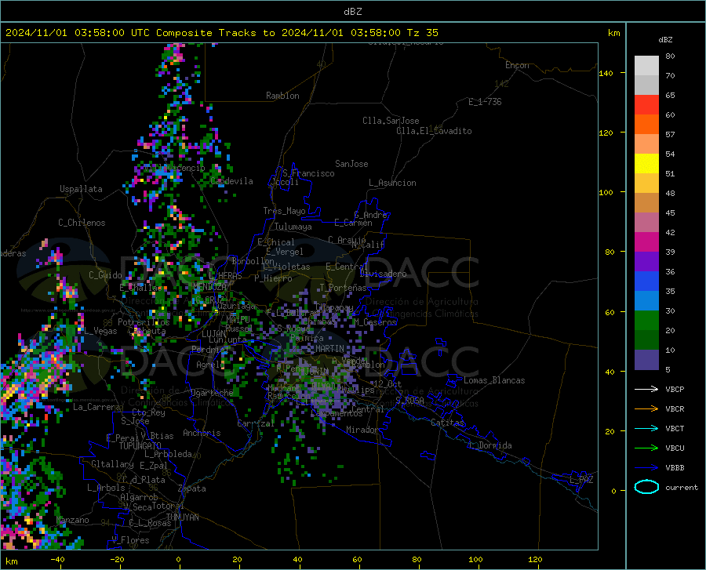Screen dimensions: 706x570
Task: Click the La_Carrera map label
Action: pyautogui.click(x=96, y=407)
